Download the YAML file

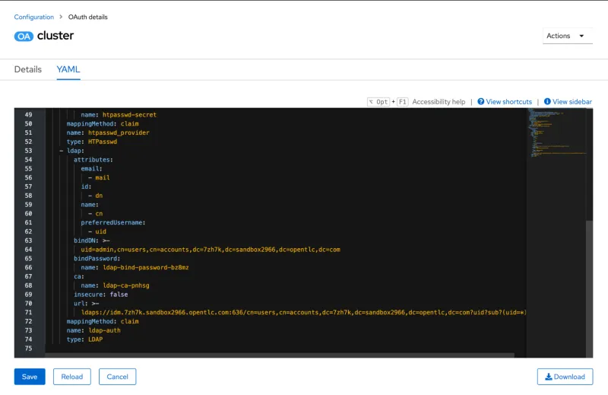point(565,377)
